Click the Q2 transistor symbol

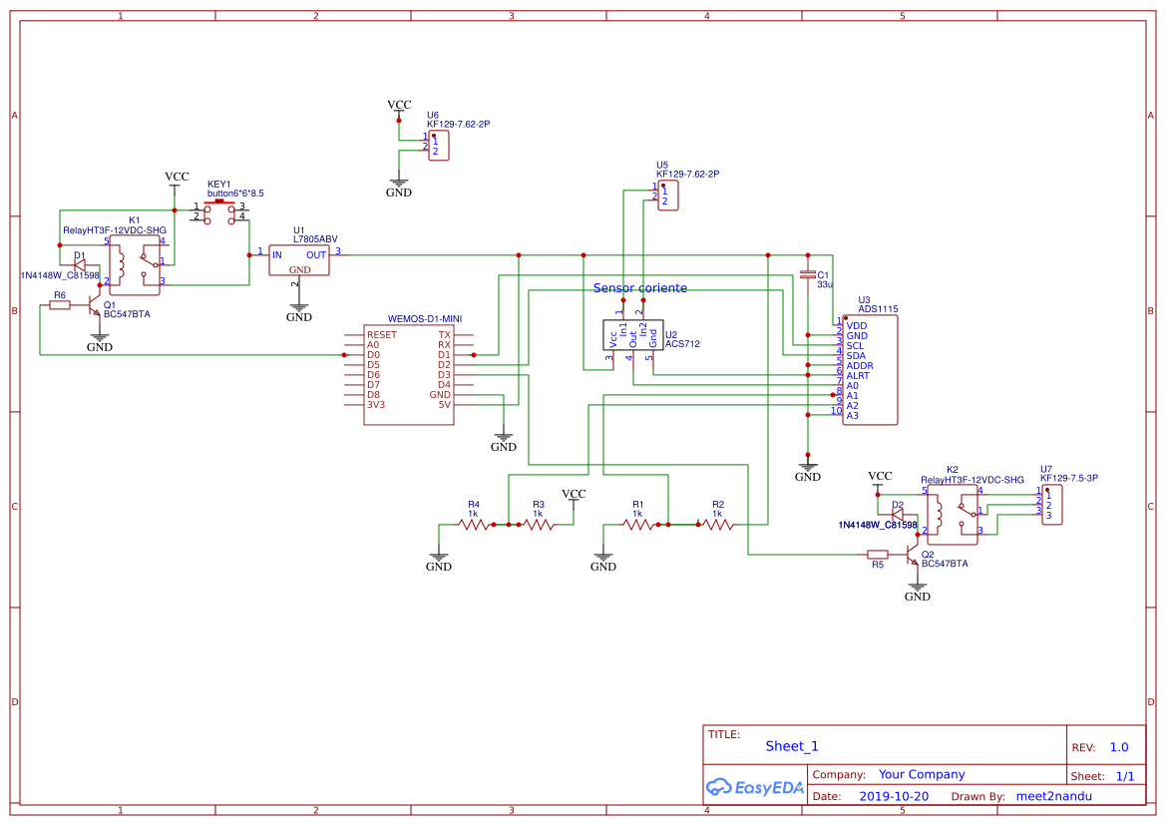[x=912, y=555]
